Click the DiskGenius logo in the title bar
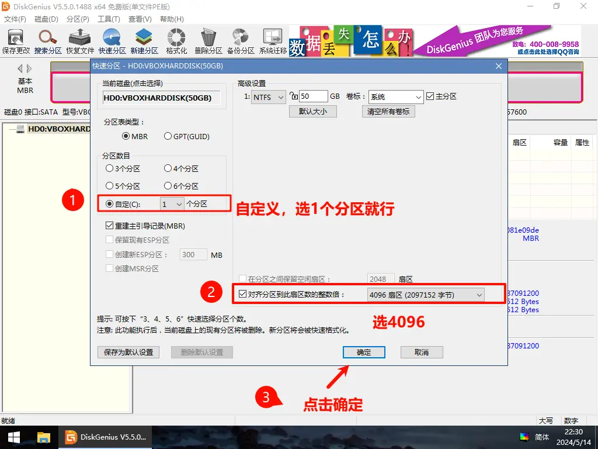598x449 pixels. (x=6, y=6)
